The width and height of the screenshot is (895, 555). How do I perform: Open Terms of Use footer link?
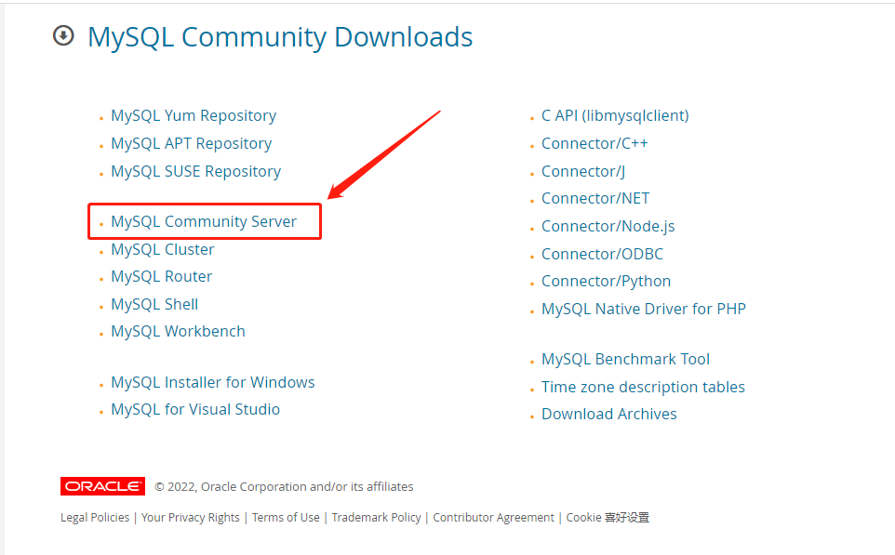286,518
